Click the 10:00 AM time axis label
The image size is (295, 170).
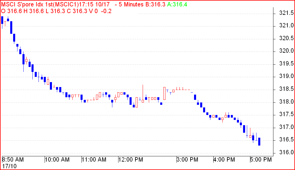point(57,160)
